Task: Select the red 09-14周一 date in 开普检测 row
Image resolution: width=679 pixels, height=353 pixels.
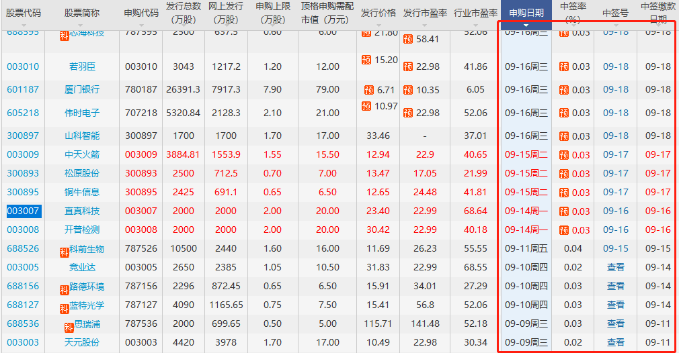Action: 526,230
